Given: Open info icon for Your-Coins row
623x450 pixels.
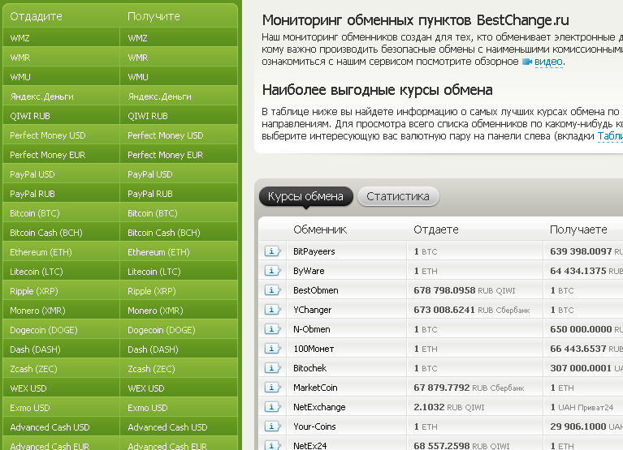Looking at the screenshot, I should [x=273, y=426].
